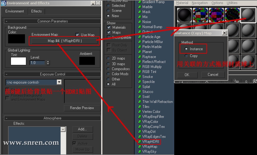Select the VRayEdgesTex map entry
The width and height of the screenshot is (257, 155).
154,137
